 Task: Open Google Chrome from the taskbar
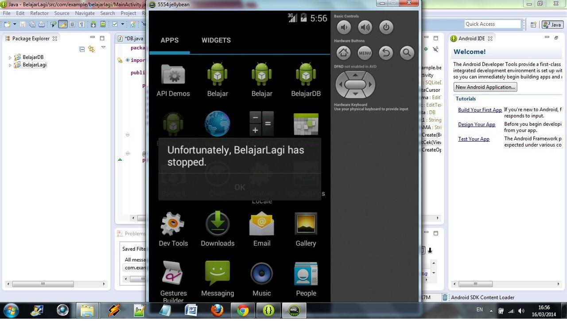(242, 310)
